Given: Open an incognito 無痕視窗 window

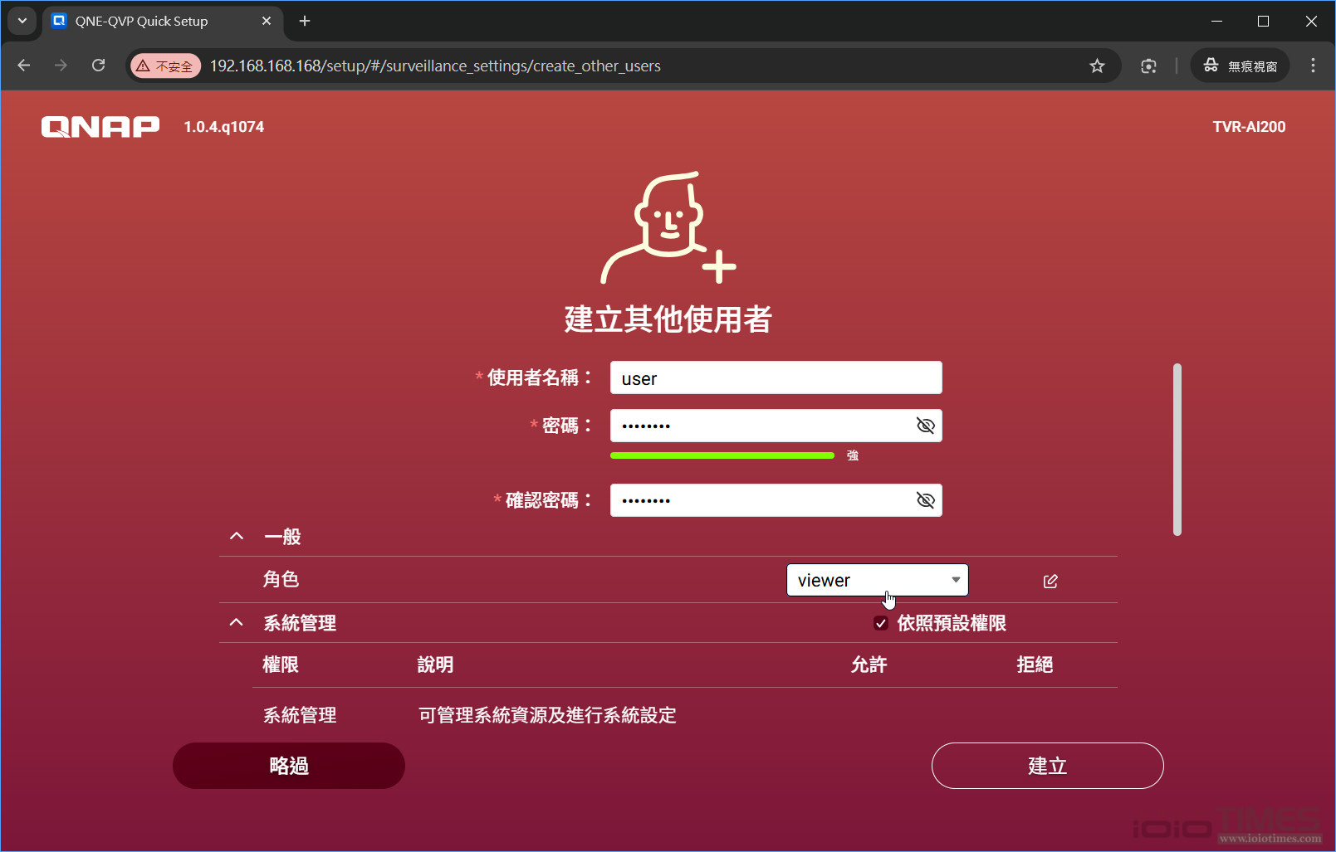Looking at the screenshot, I should (1239, 66).
